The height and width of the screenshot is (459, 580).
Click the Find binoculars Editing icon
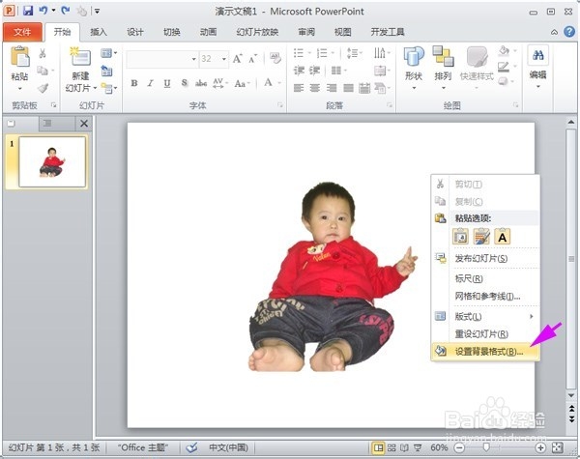[537, 55]
